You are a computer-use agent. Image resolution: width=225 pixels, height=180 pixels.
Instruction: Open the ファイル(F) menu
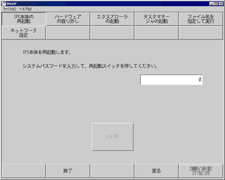point(9,9)
